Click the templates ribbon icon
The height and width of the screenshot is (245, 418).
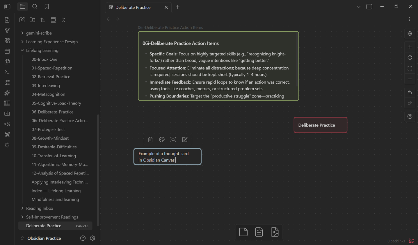point(7,62)
